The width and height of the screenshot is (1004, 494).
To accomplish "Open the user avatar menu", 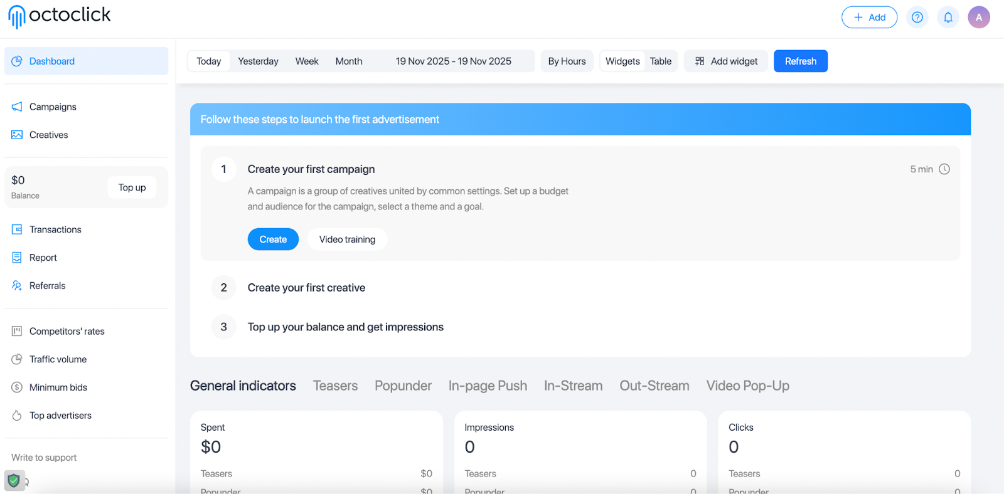I will [978, 18].
